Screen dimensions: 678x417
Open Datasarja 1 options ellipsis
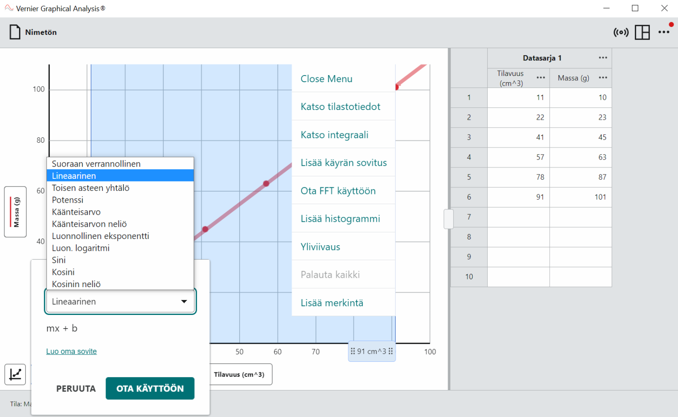point(603,58)
